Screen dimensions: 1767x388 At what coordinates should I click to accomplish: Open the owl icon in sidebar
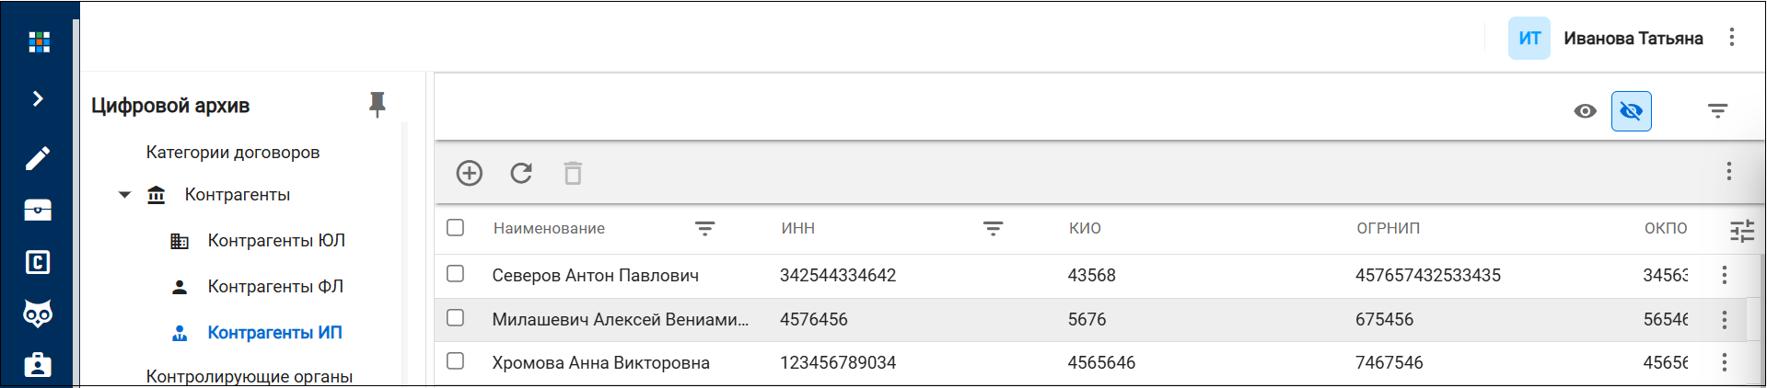(x=38, y=314)
